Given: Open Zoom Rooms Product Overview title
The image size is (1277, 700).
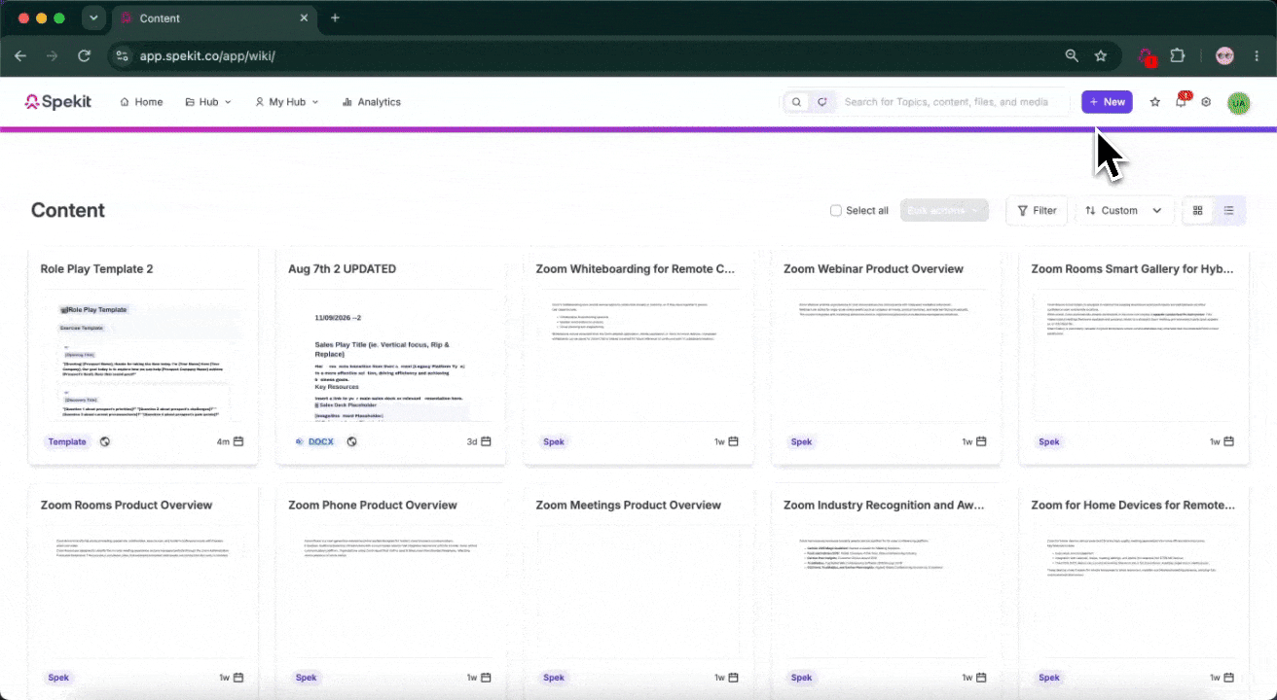Looking at the screenshot, I should [127, 506].
